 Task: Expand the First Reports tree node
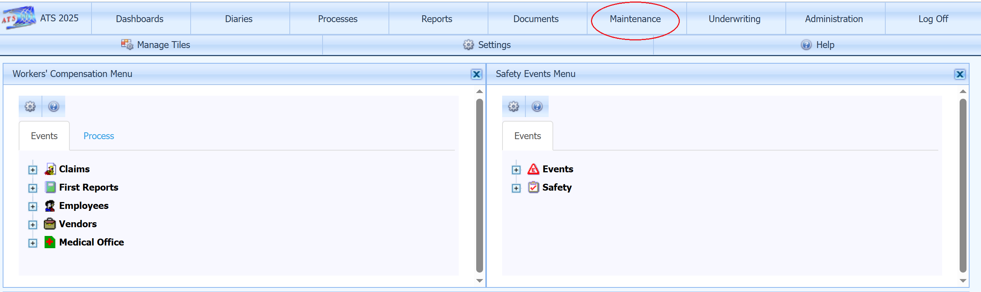pos(33,188)
